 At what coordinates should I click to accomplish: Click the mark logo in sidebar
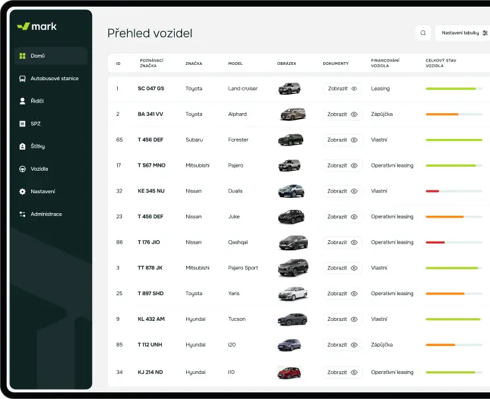pyautogui.click(x=37, y=26)
